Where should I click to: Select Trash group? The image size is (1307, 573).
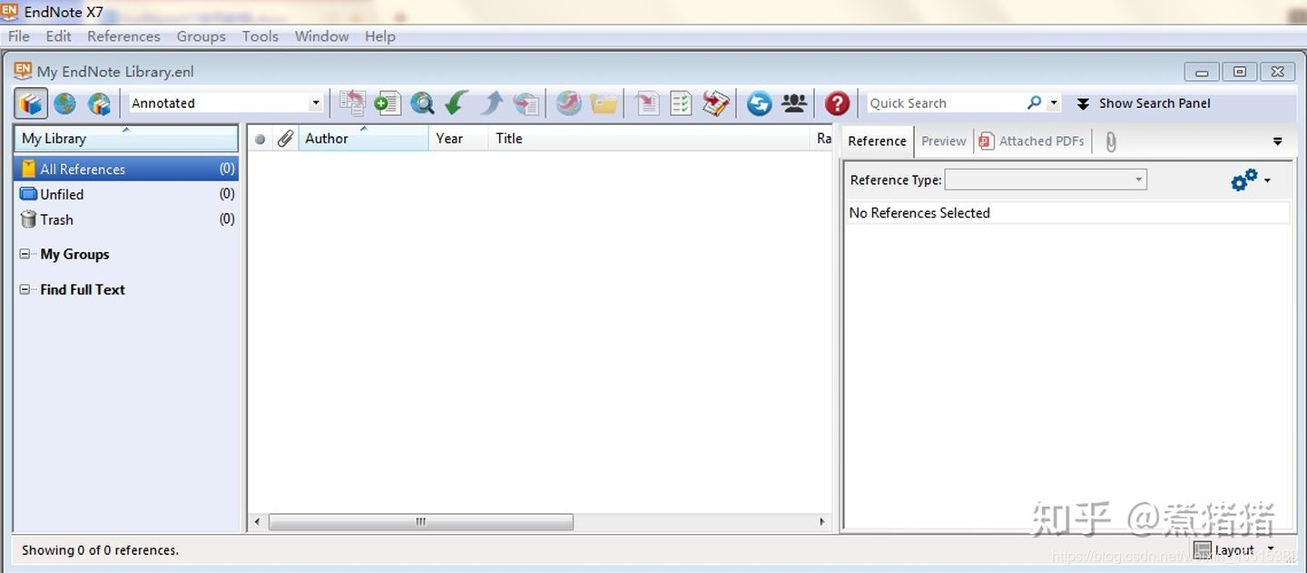[x=126, y=219]
